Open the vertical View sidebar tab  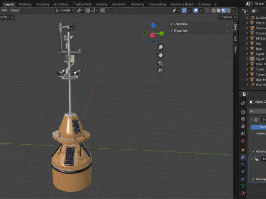pyautogui.click(x=236, y=49)
